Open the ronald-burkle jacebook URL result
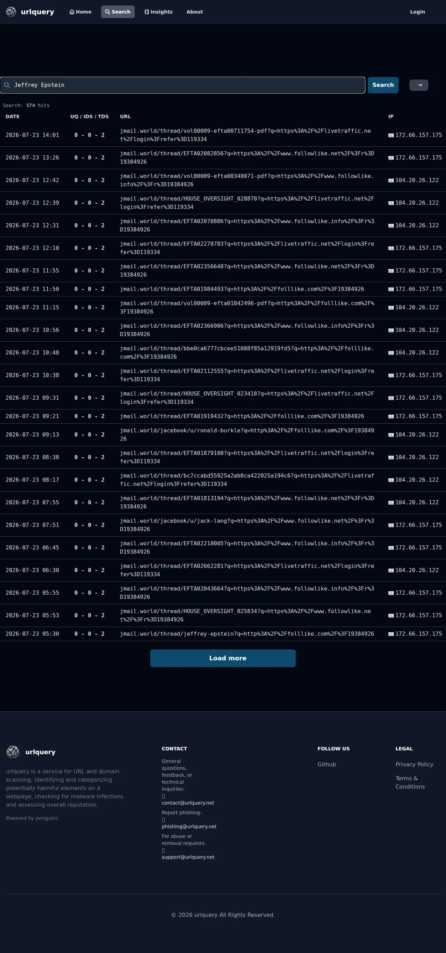This screenshot has width=446, height=953. [x=247, y=435]
